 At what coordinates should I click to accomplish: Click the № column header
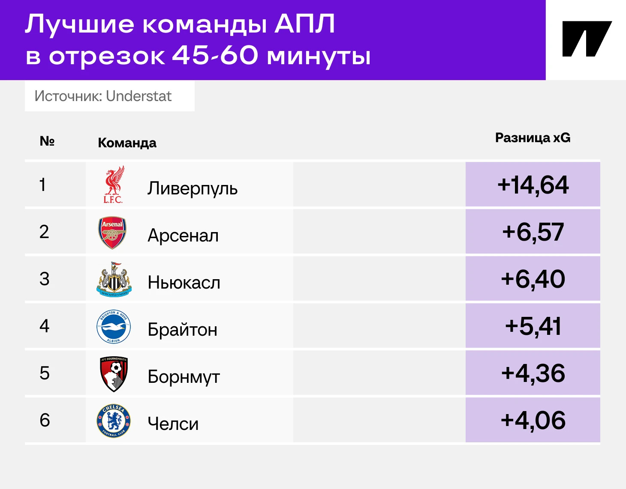47,141
